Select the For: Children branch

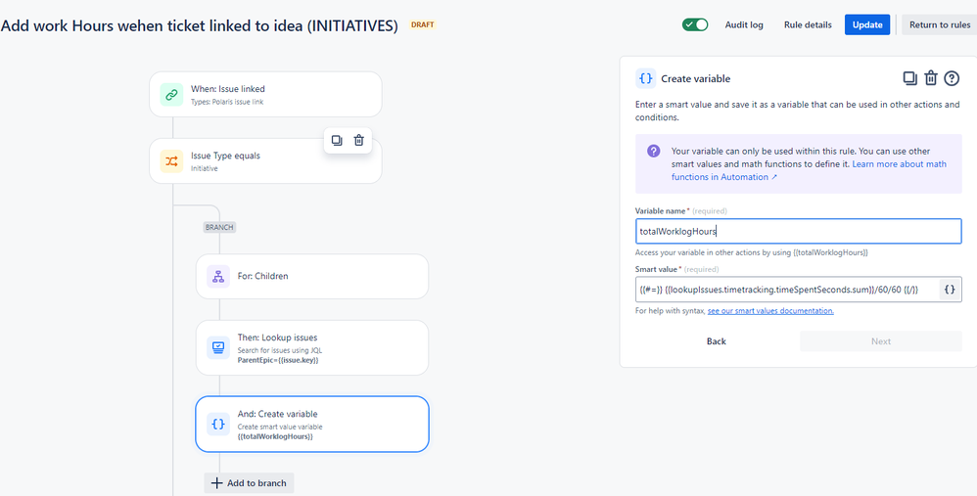[x=312, y=276]
